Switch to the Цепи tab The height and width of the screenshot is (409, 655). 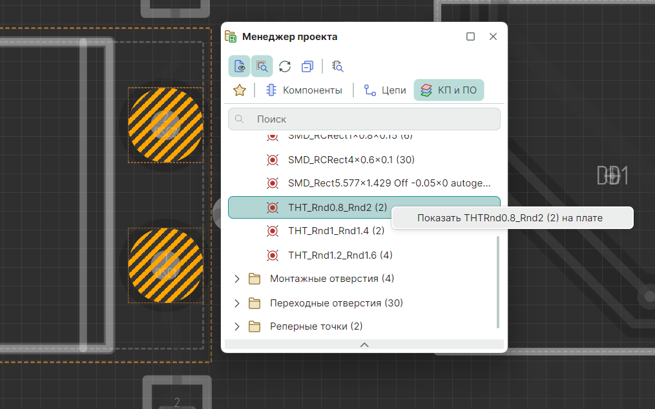click(385, 90)
